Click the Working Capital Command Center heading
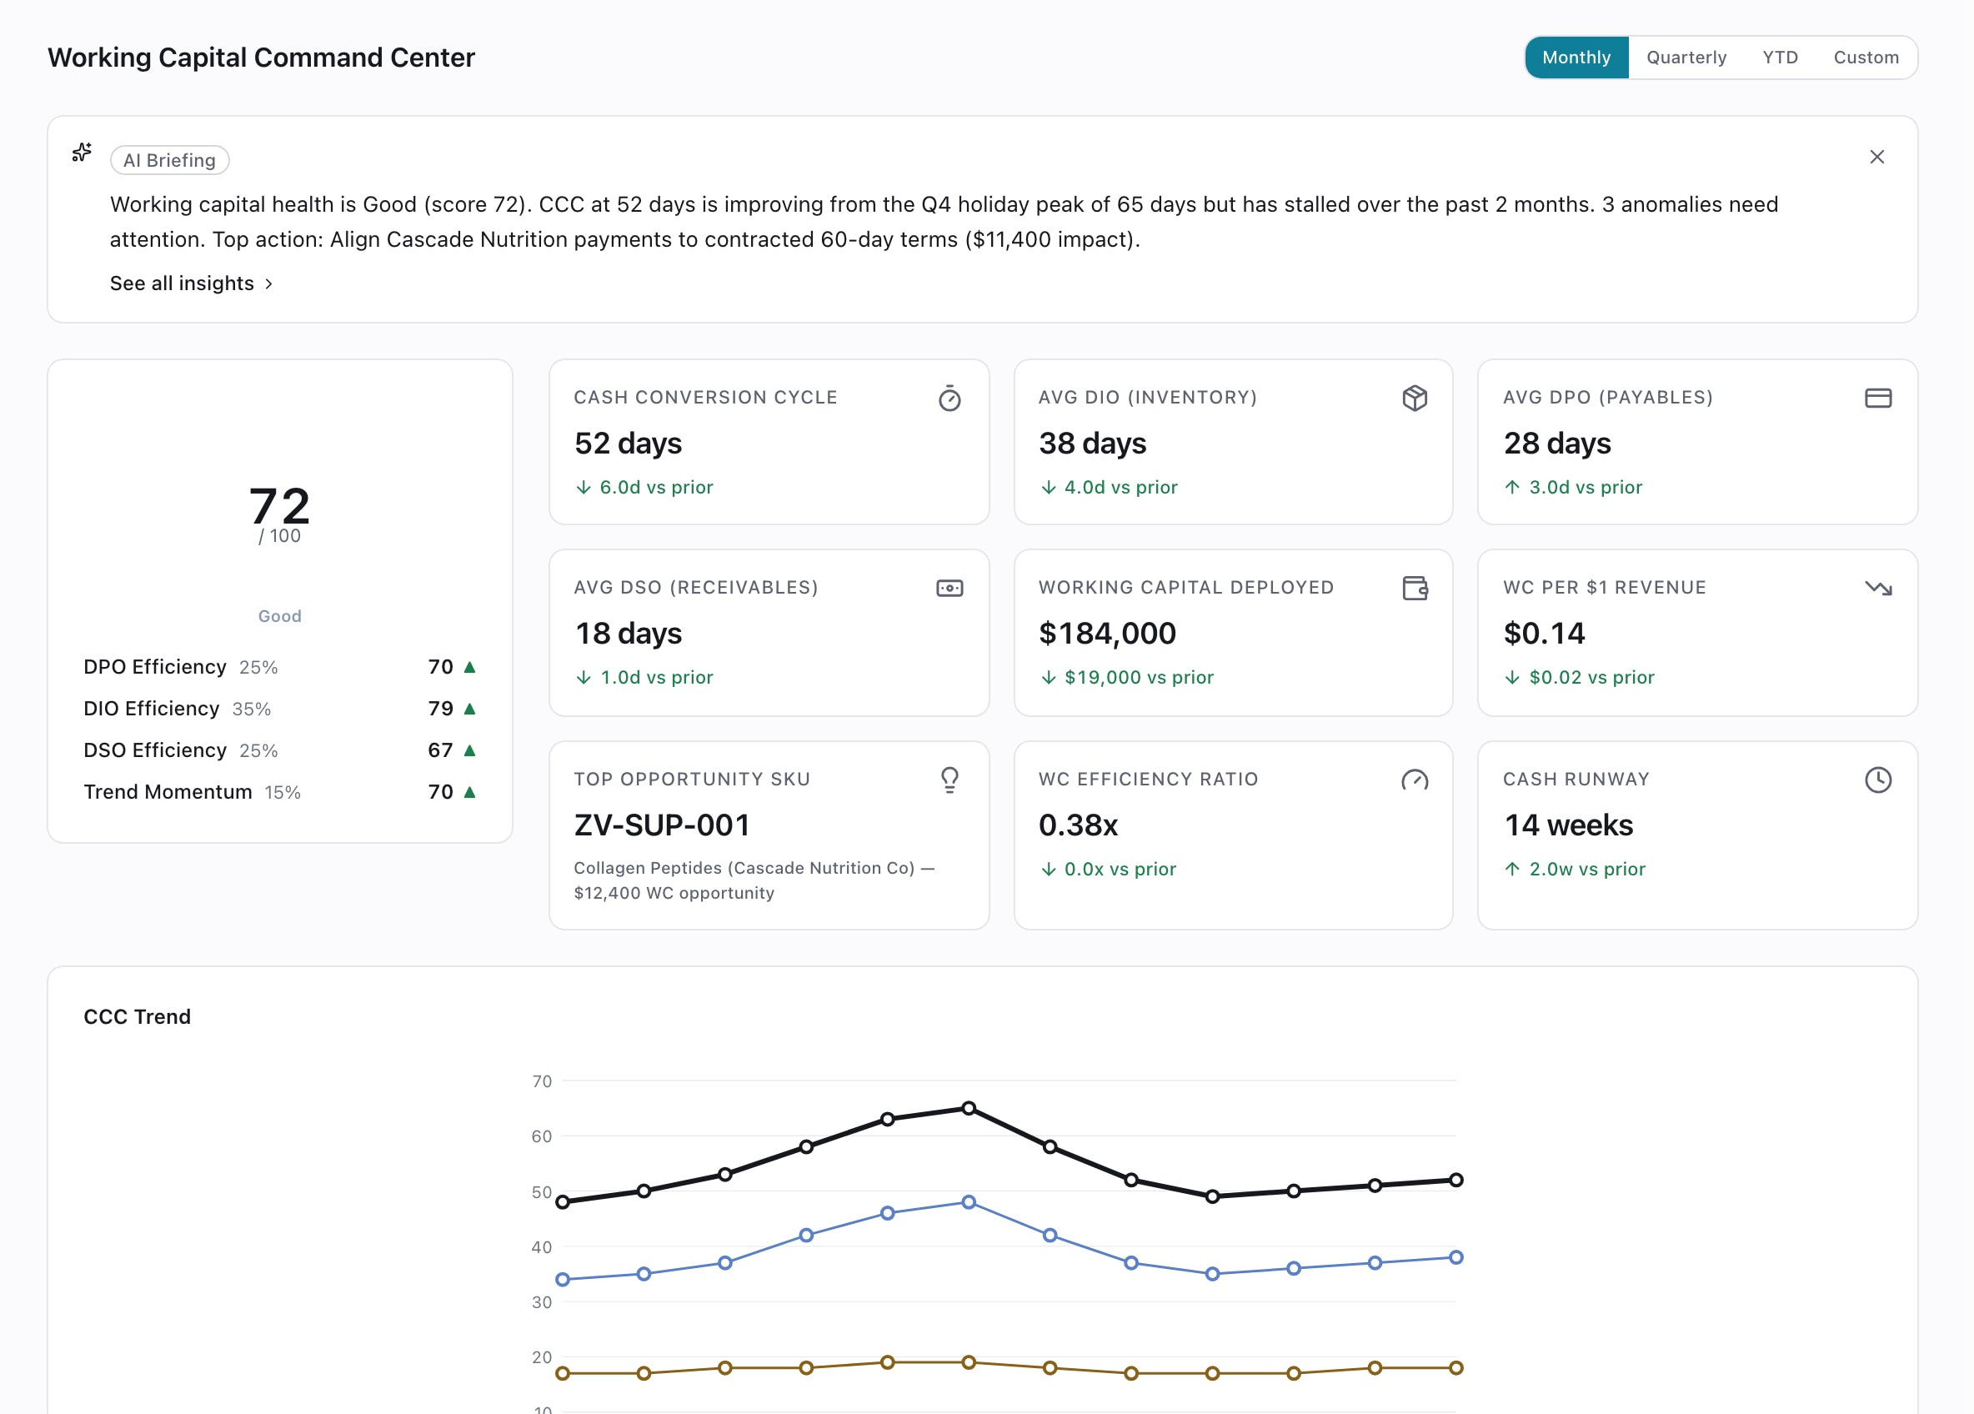This screenshot has height=1414, width=1974. (x=261, y=58)
